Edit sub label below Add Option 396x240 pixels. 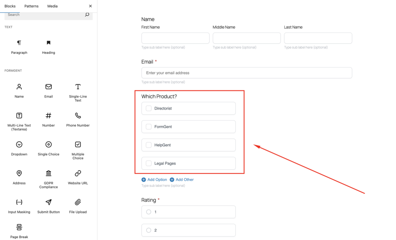point(163,186)
